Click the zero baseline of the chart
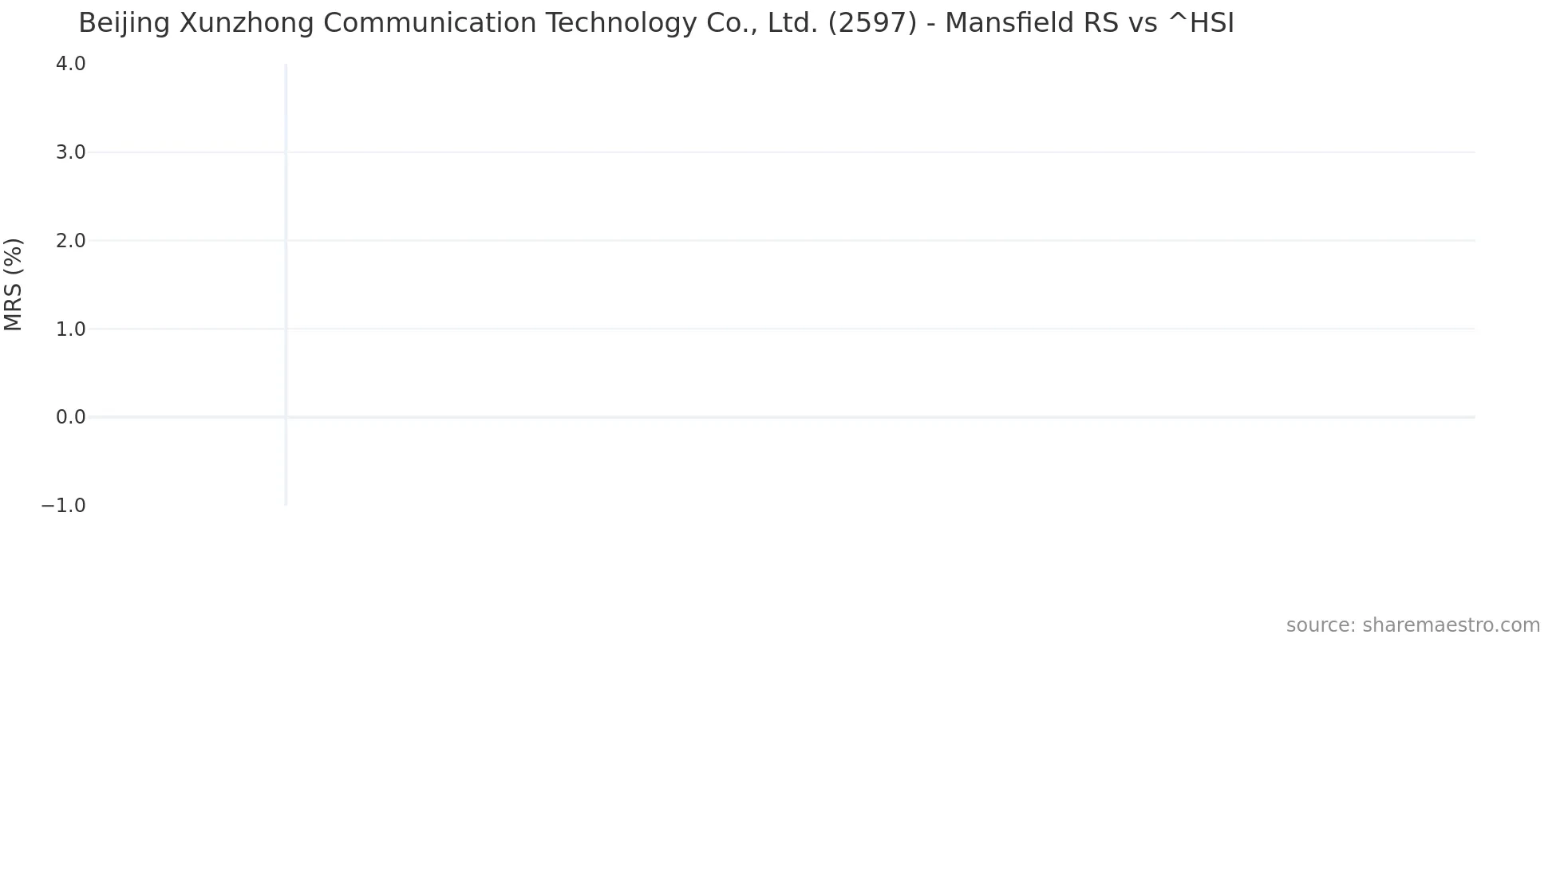 pyautogui.click(x=798, y=417)
